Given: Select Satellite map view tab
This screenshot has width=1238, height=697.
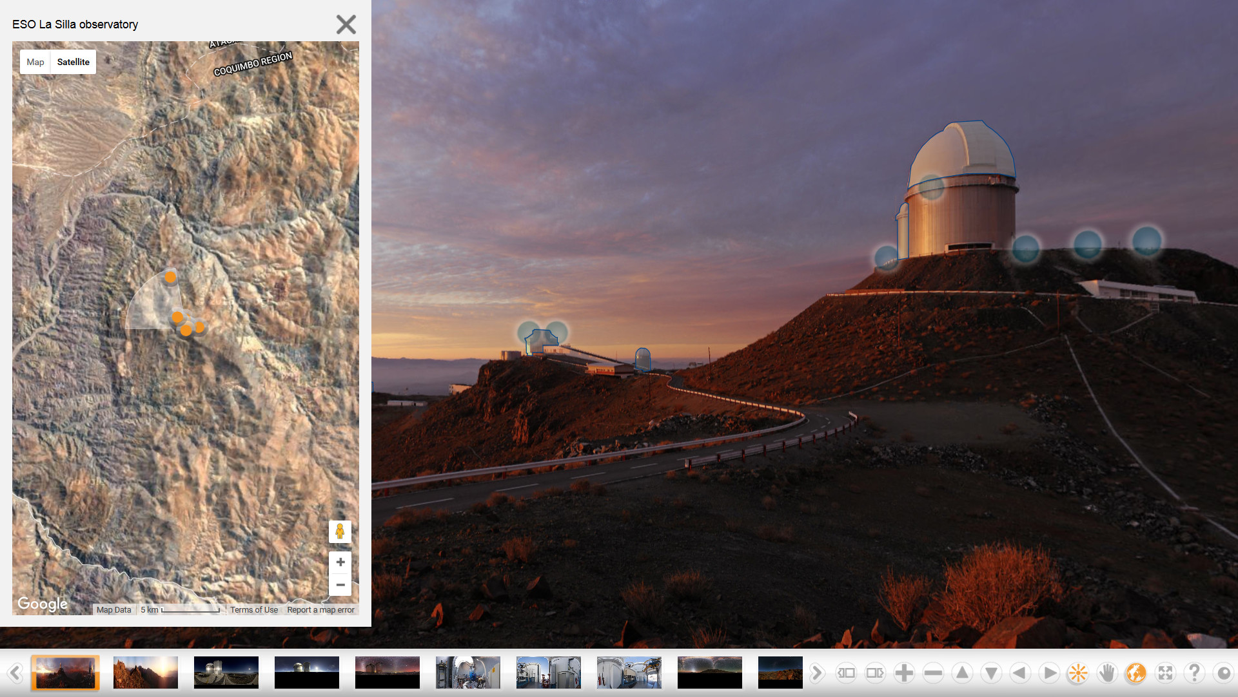Looking at the screenshot, I should tap(73, 62).
